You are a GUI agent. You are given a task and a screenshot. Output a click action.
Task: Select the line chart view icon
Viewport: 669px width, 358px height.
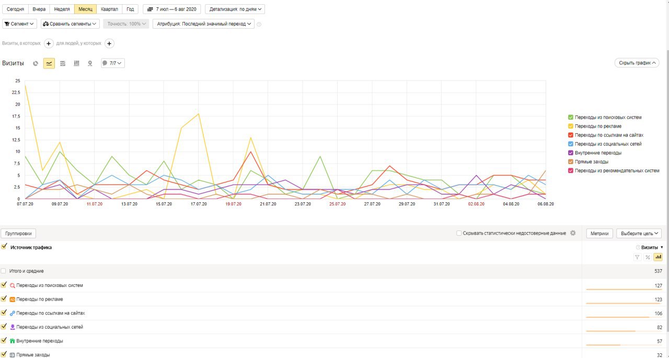pos(49,63)
